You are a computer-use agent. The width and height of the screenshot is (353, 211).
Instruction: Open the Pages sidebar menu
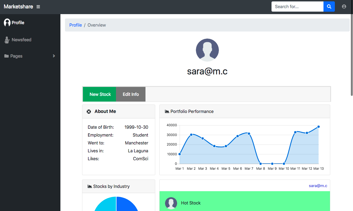click(30, 56)
